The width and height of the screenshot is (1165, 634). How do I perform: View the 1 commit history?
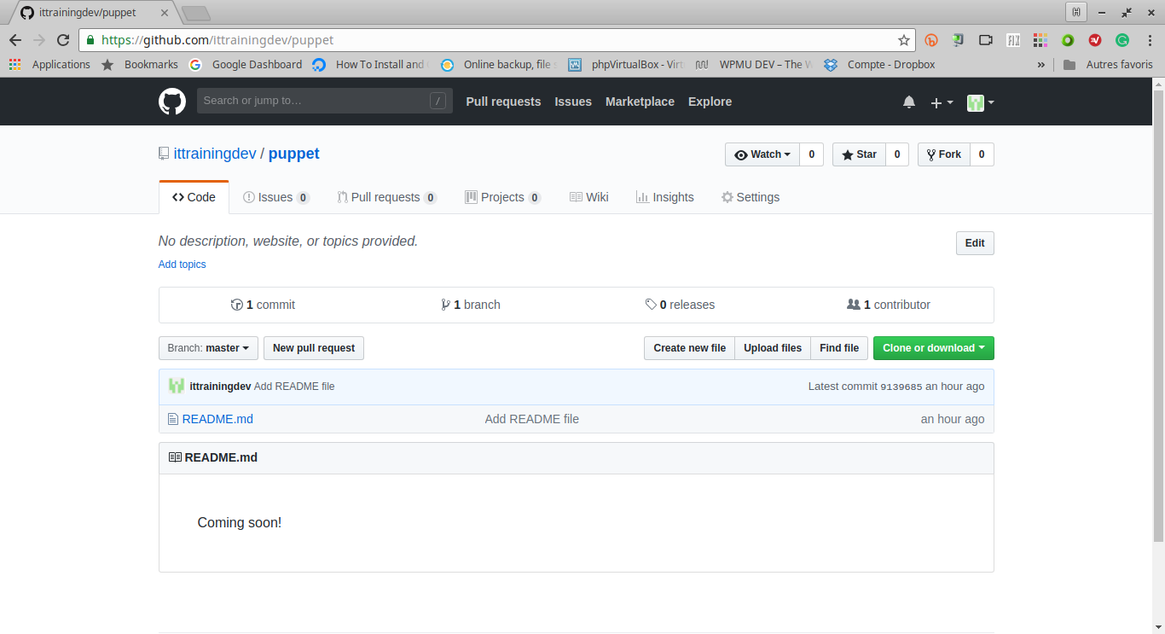pyautogui.click(x=263, y=305)
